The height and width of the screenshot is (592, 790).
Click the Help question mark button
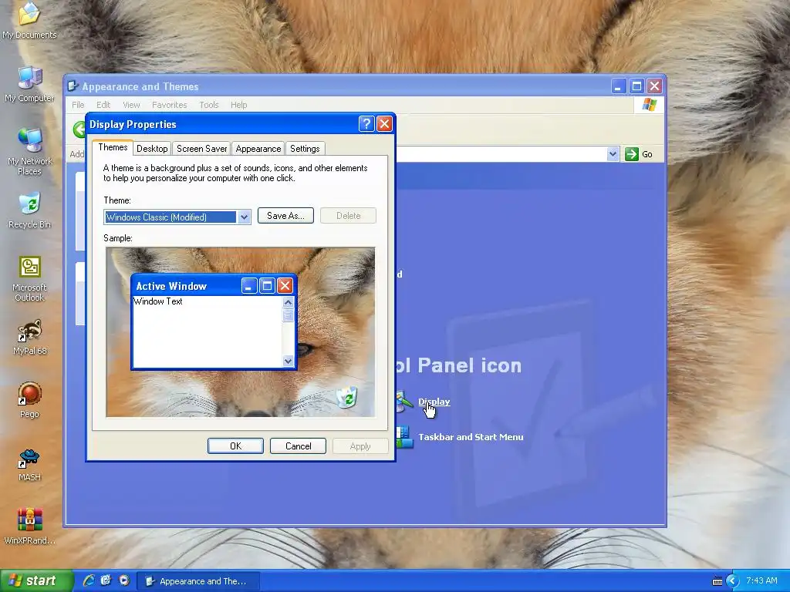[x=366, y=124]
